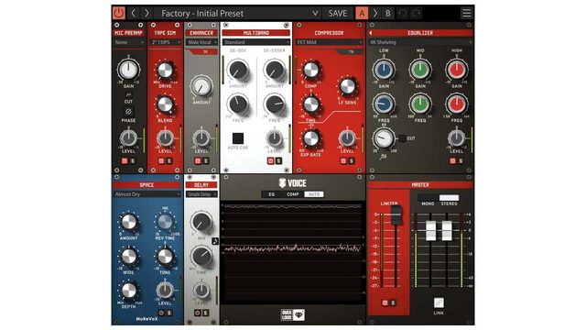The image size is (586, 330).
Task: Toggle the Space module solo S button
Action: point(168,313)
